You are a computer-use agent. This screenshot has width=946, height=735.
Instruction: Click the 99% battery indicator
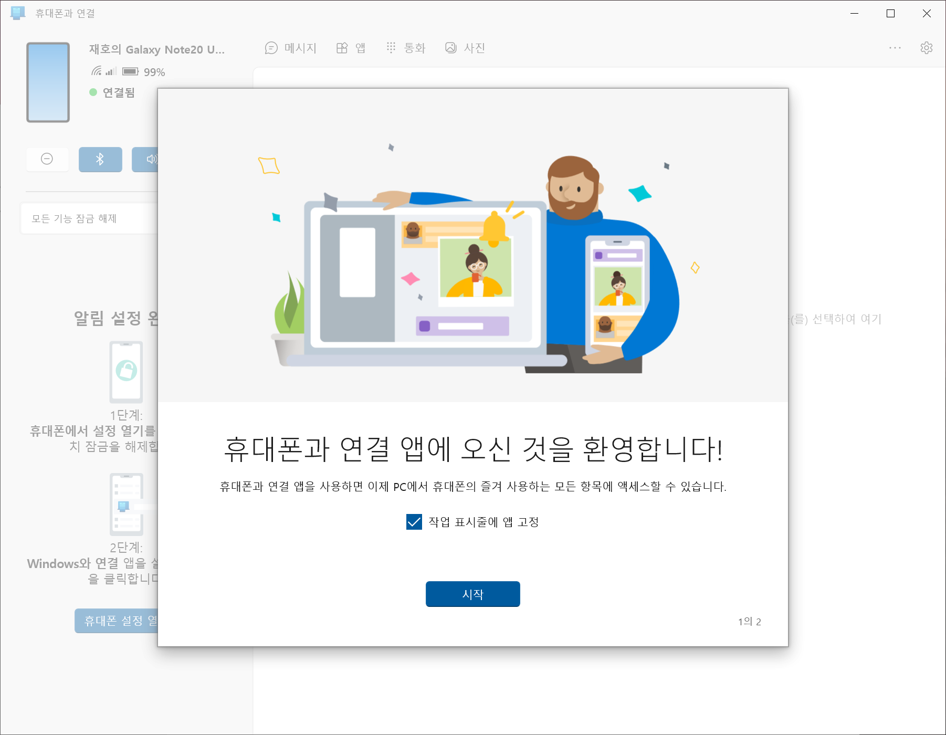point(144,72)
